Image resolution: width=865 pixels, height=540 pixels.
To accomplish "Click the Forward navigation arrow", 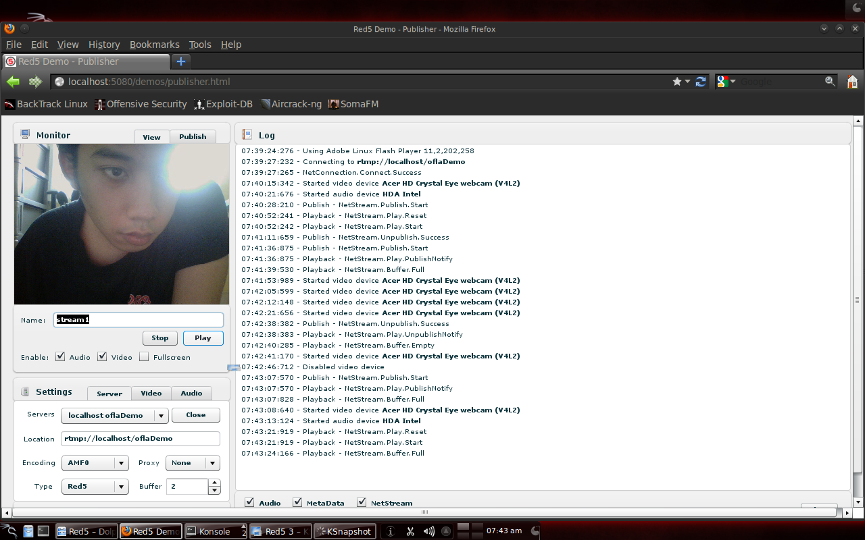I will (35, 82).
